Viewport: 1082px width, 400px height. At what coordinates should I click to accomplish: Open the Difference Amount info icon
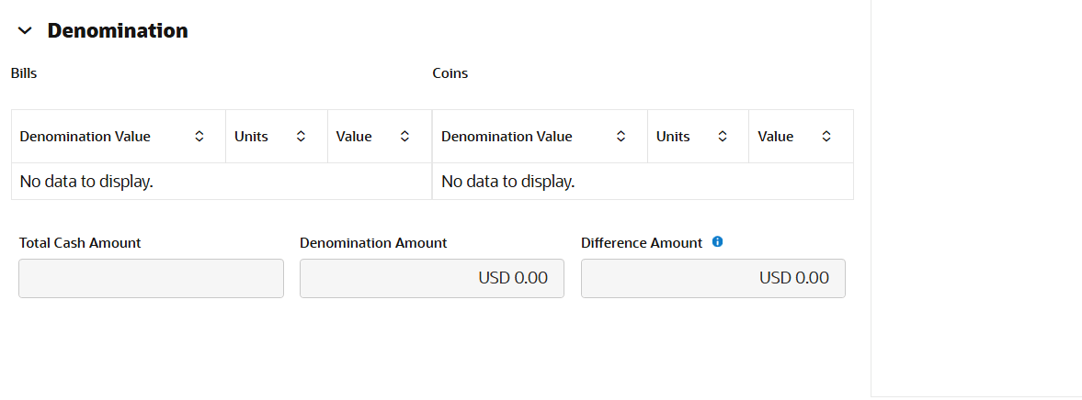click(x=718, y=242)
